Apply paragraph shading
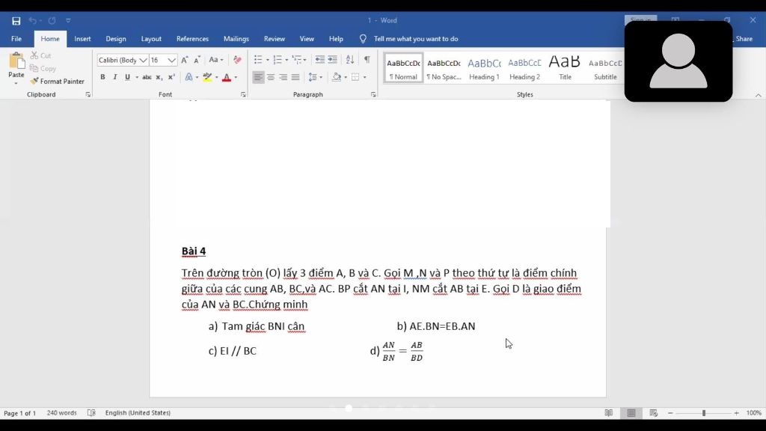This screenshot has width=766, height=431. [336, 77]
